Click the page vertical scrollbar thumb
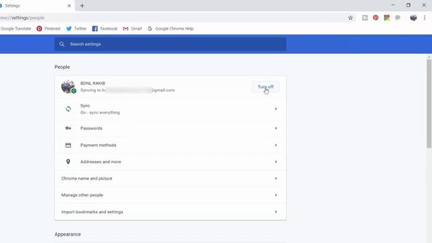The image size is (432, 243). [x=429, y=103]
